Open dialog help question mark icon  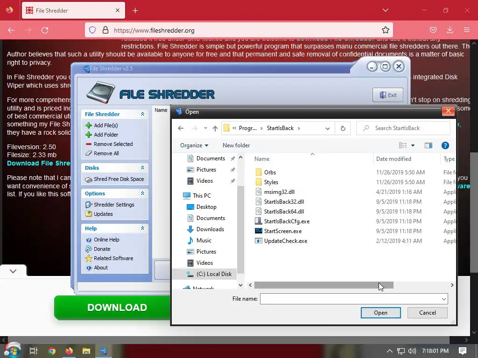[x=445, y=145]
